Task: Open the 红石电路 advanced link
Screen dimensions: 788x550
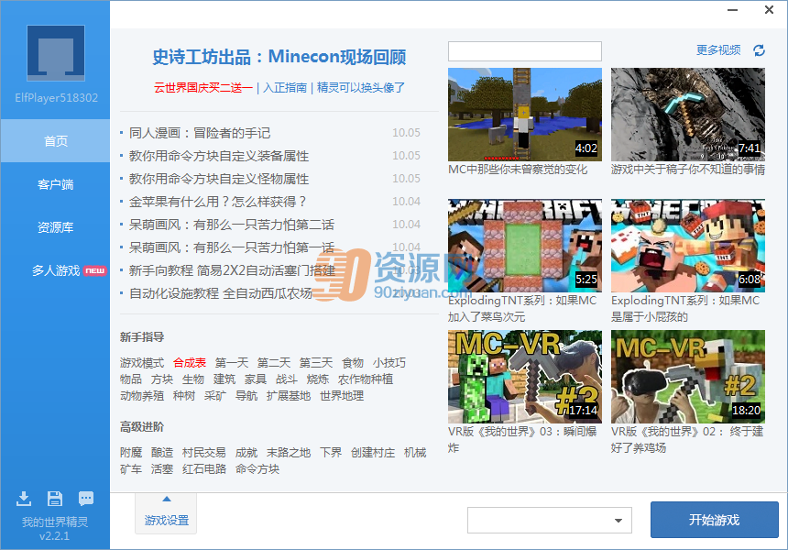Action: click(x=204, y=469)
